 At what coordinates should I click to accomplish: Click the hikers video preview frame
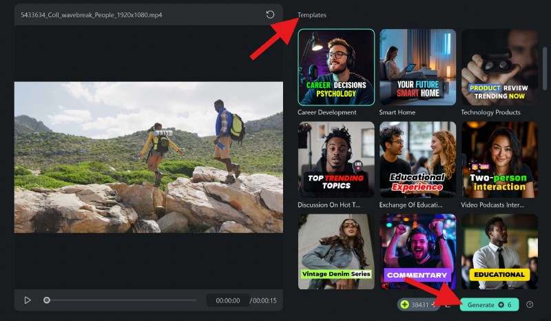tap(148, 157)
